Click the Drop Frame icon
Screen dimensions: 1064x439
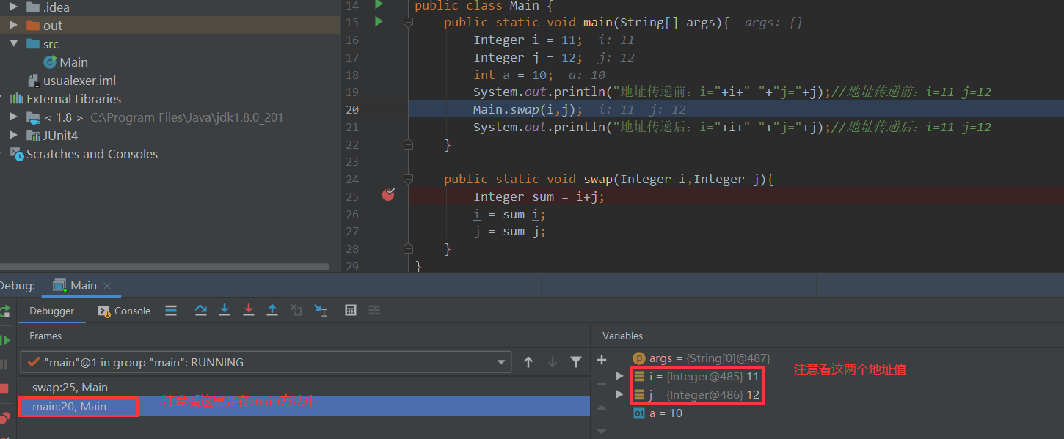click(x=296, y=311)
